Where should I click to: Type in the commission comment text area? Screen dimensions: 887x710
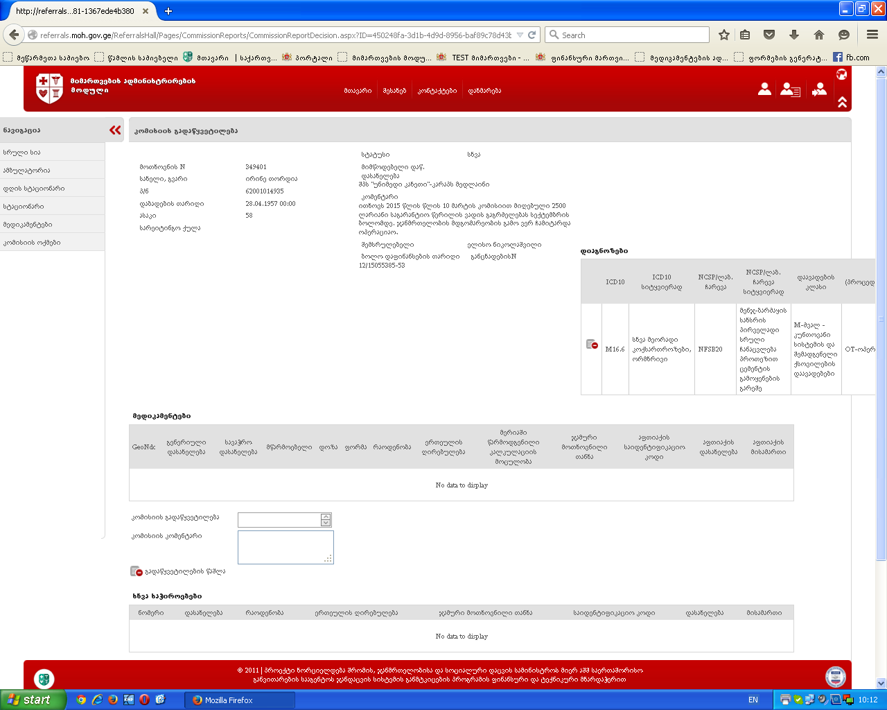[285, 546]
